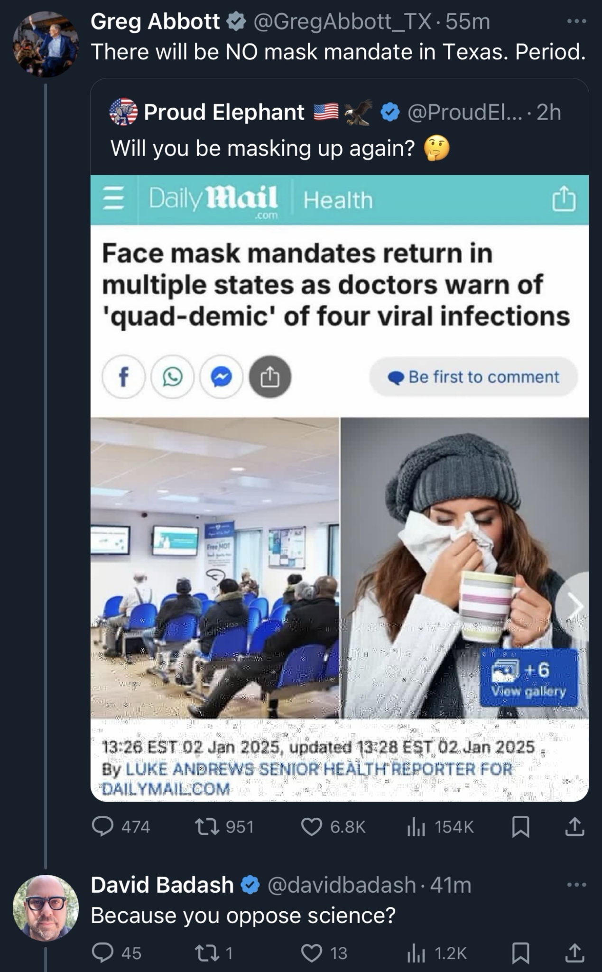Viewport: 602px width, 972px height.
Task: Open Greg Abbott's profile picture
Action: [x=46, y=45]
